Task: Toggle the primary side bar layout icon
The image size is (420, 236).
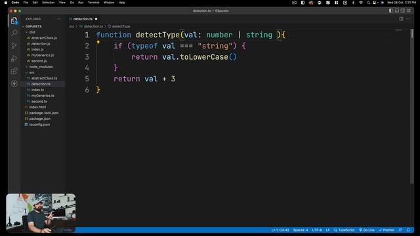Action: click(391, 10)
